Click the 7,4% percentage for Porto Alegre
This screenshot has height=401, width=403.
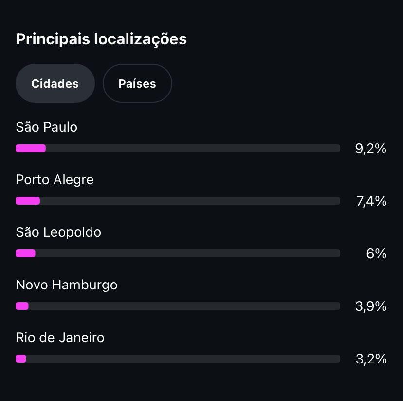click(x=371, y=201)
